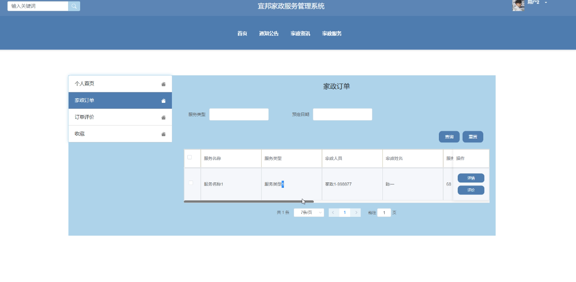The width and height of the screenshot is (576, 282).
Task: Open the 通知公告 nav item
Action: pyautogui.click(x=269, y=33)
